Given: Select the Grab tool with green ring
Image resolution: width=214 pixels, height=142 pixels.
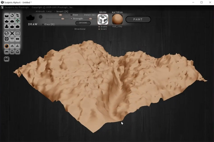Looking at the screenshot, I should click(18, 21).
